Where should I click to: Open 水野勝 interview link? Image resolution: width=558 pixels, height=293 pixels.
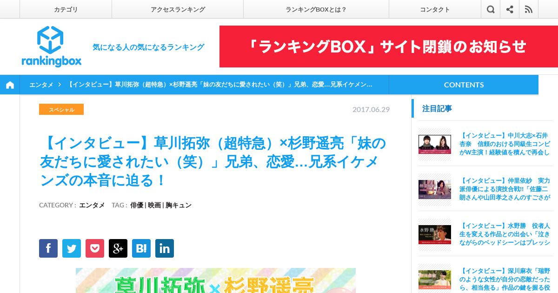click(x=505, y=234)
